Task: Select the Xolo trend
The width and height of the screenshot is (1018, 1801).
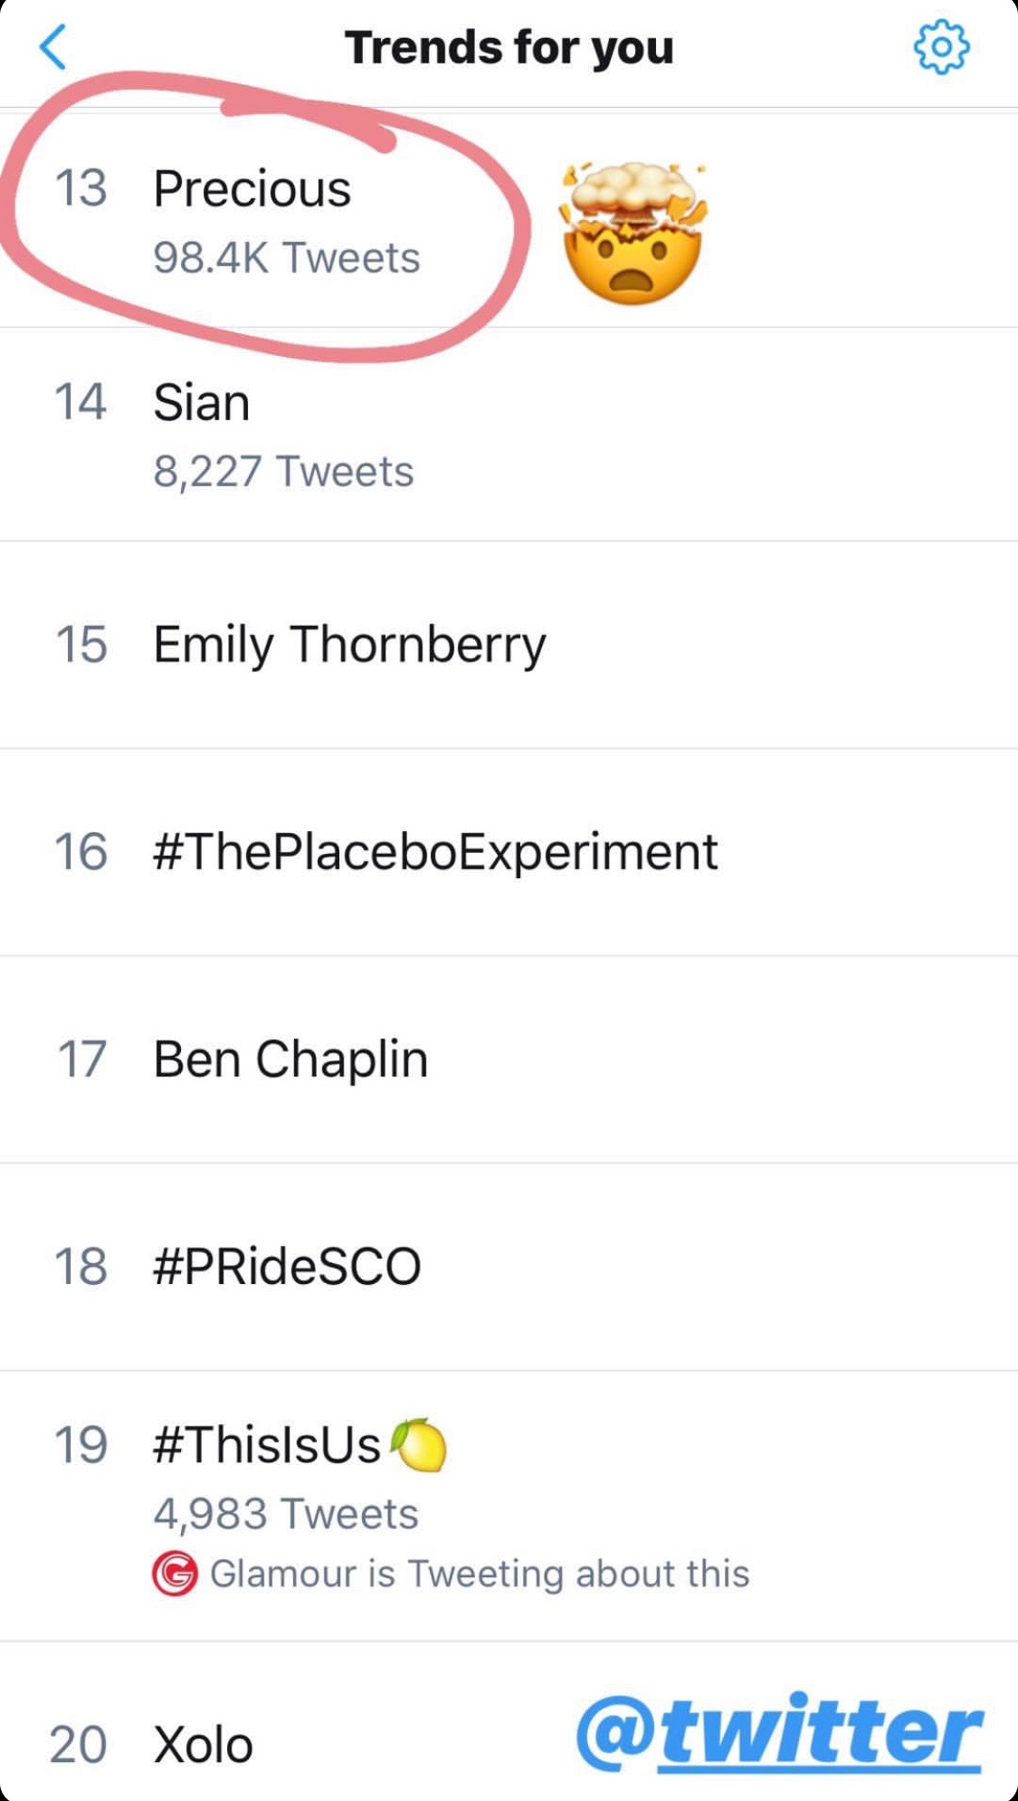Action: point(509,1721)
